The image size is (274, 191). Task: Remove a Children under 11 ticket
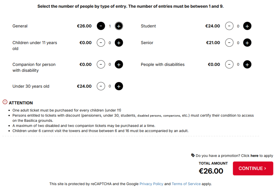click(x=101, y=43)
